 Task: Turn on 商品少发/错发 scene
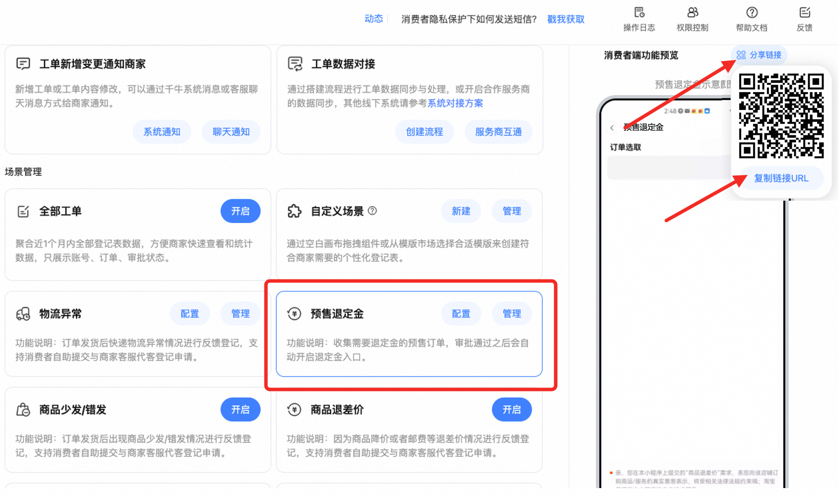pyautogui.click(x=240, y=410)
